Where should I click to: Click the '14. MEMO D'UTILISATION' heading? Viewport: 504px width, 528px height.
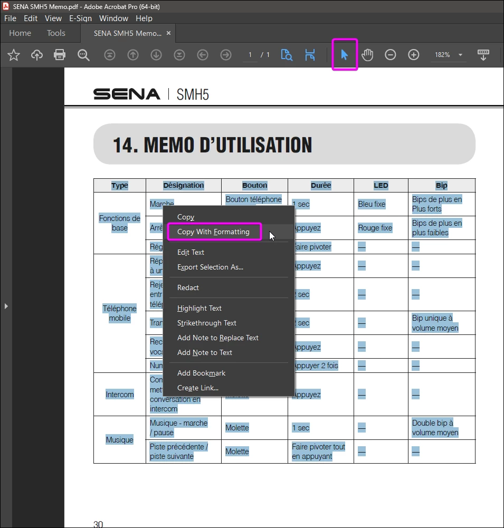pos(212,145)
